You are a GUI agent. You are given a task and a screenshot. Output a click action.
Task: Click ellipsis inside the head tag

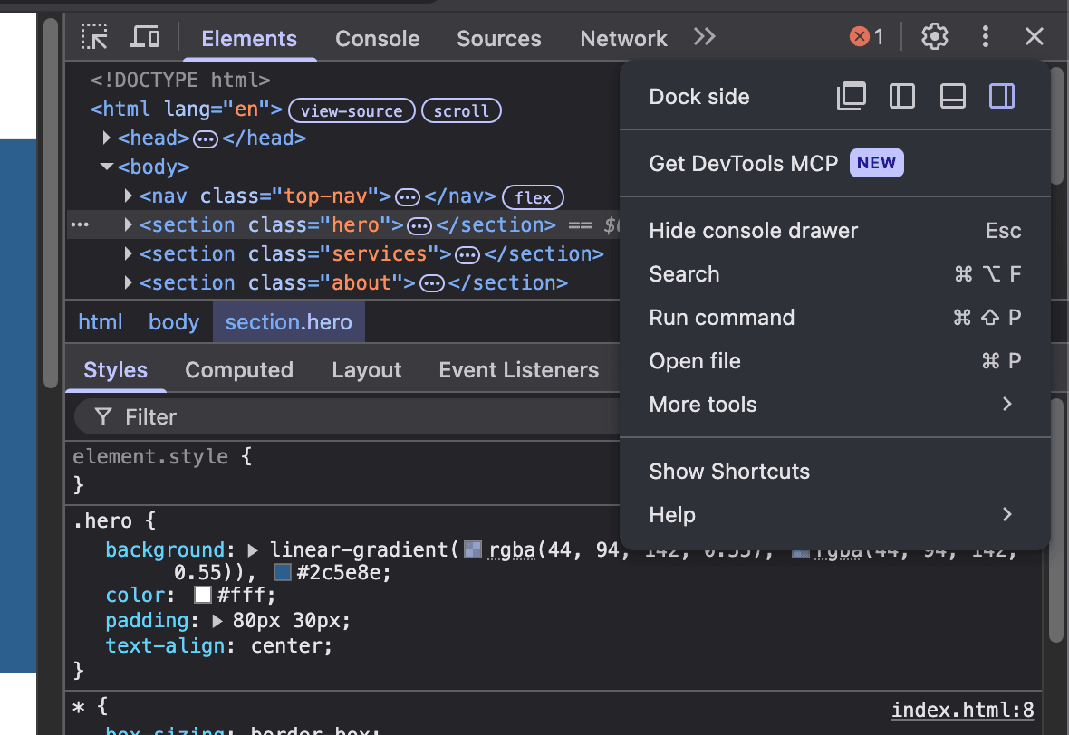pos(206,139)
